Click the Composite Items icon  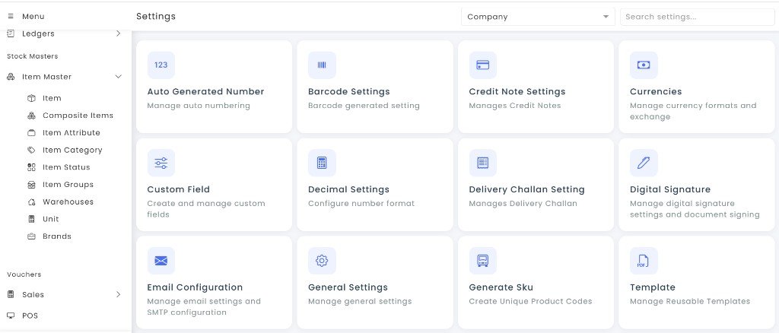[31, 116]
